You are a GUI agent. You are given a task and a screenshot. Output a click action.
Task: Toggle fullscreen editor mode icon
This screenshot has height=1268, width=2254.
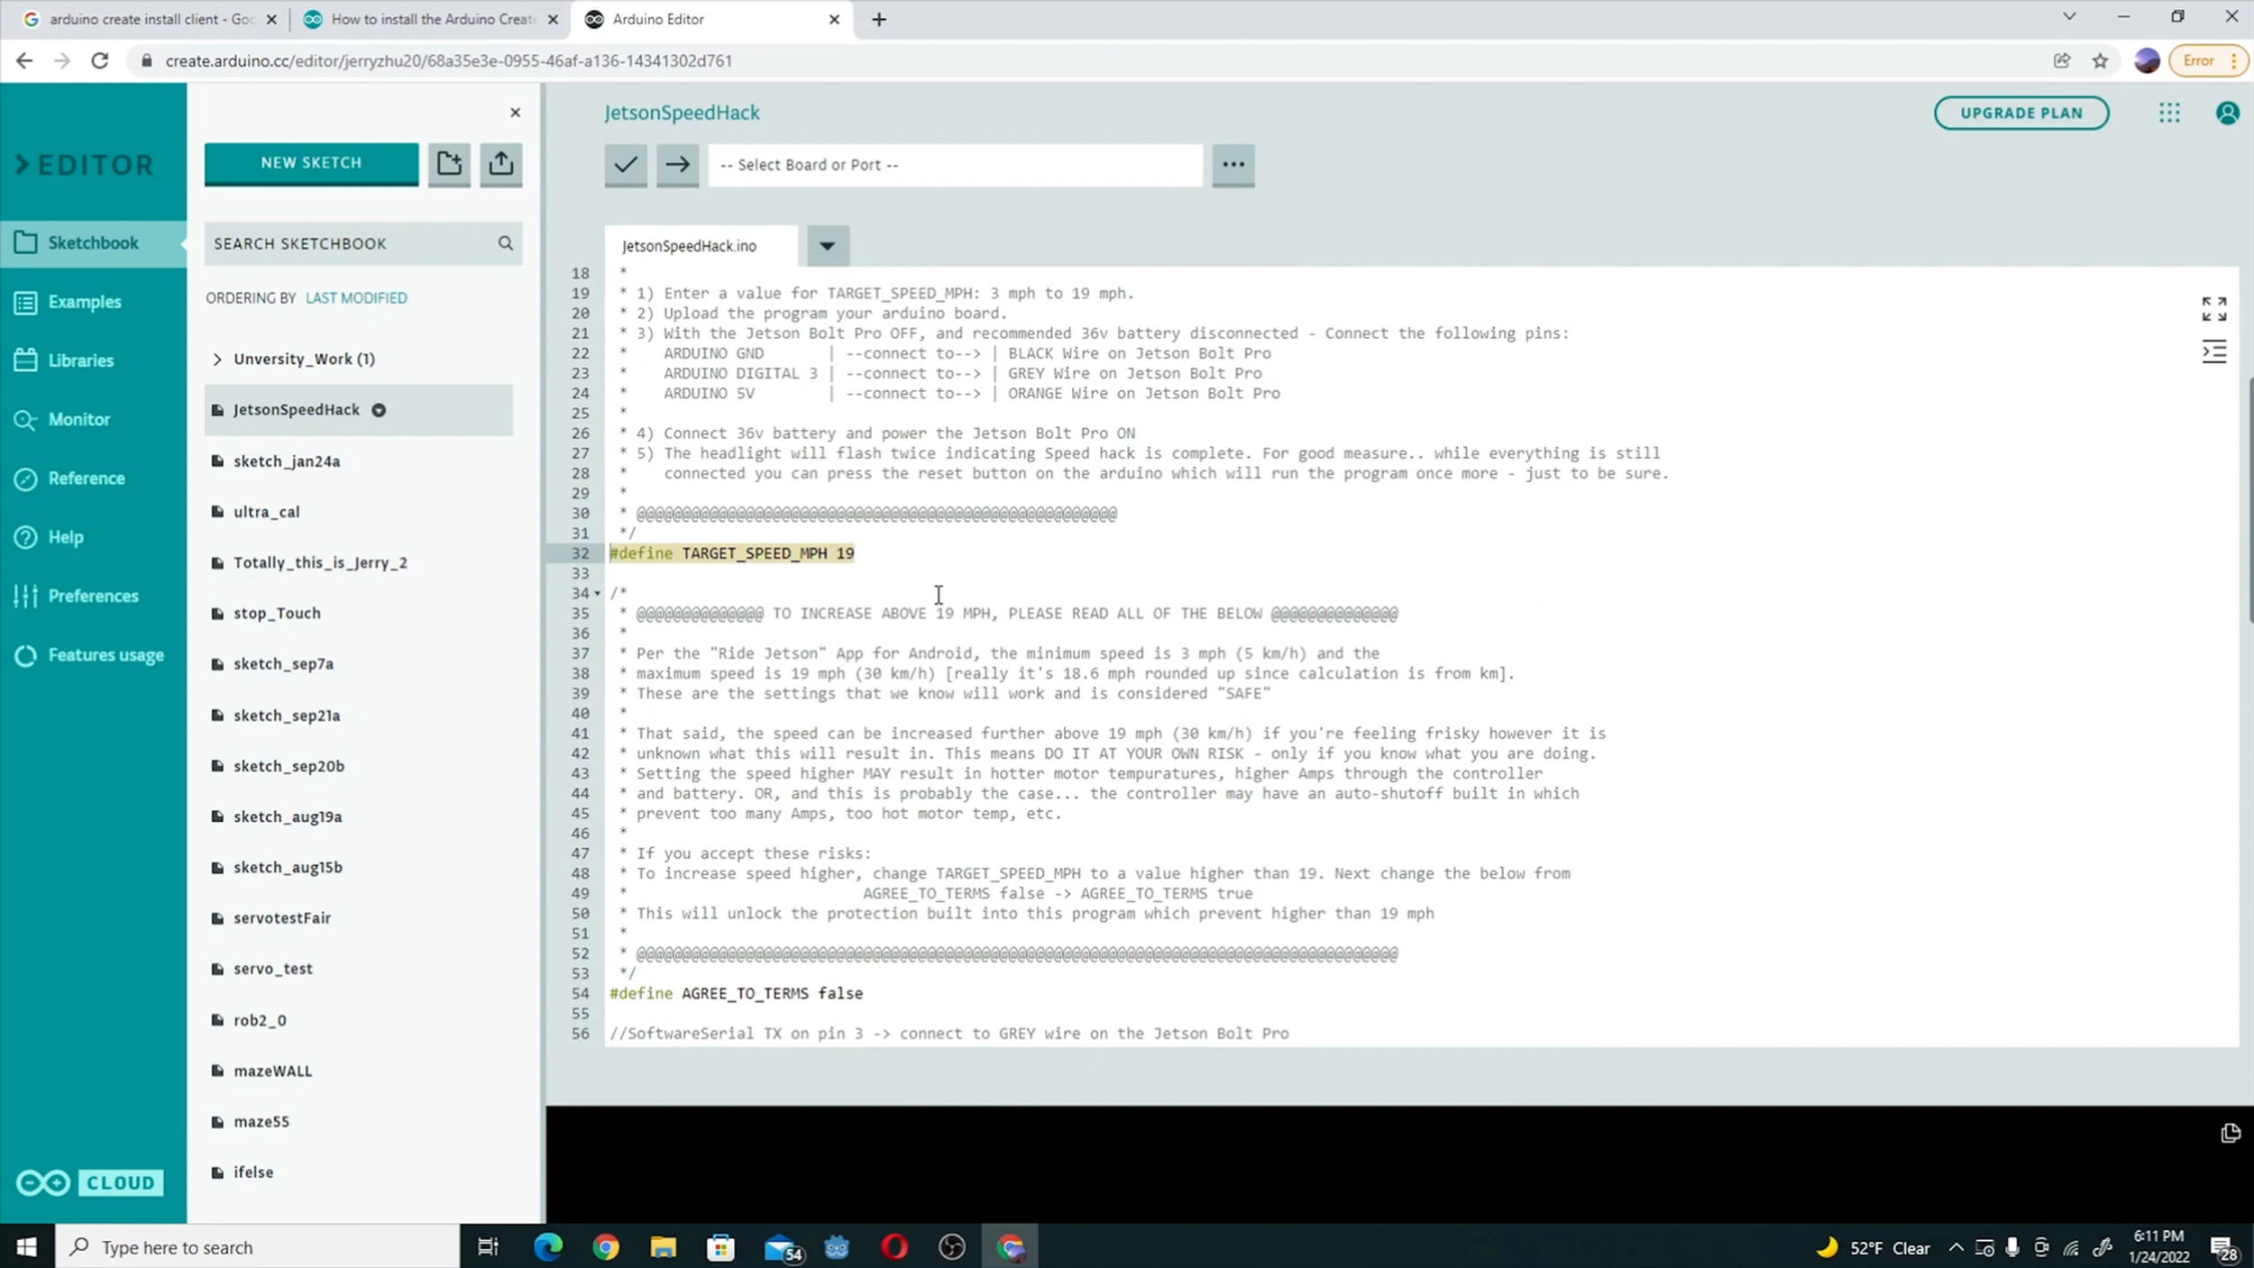(2213, 309)
